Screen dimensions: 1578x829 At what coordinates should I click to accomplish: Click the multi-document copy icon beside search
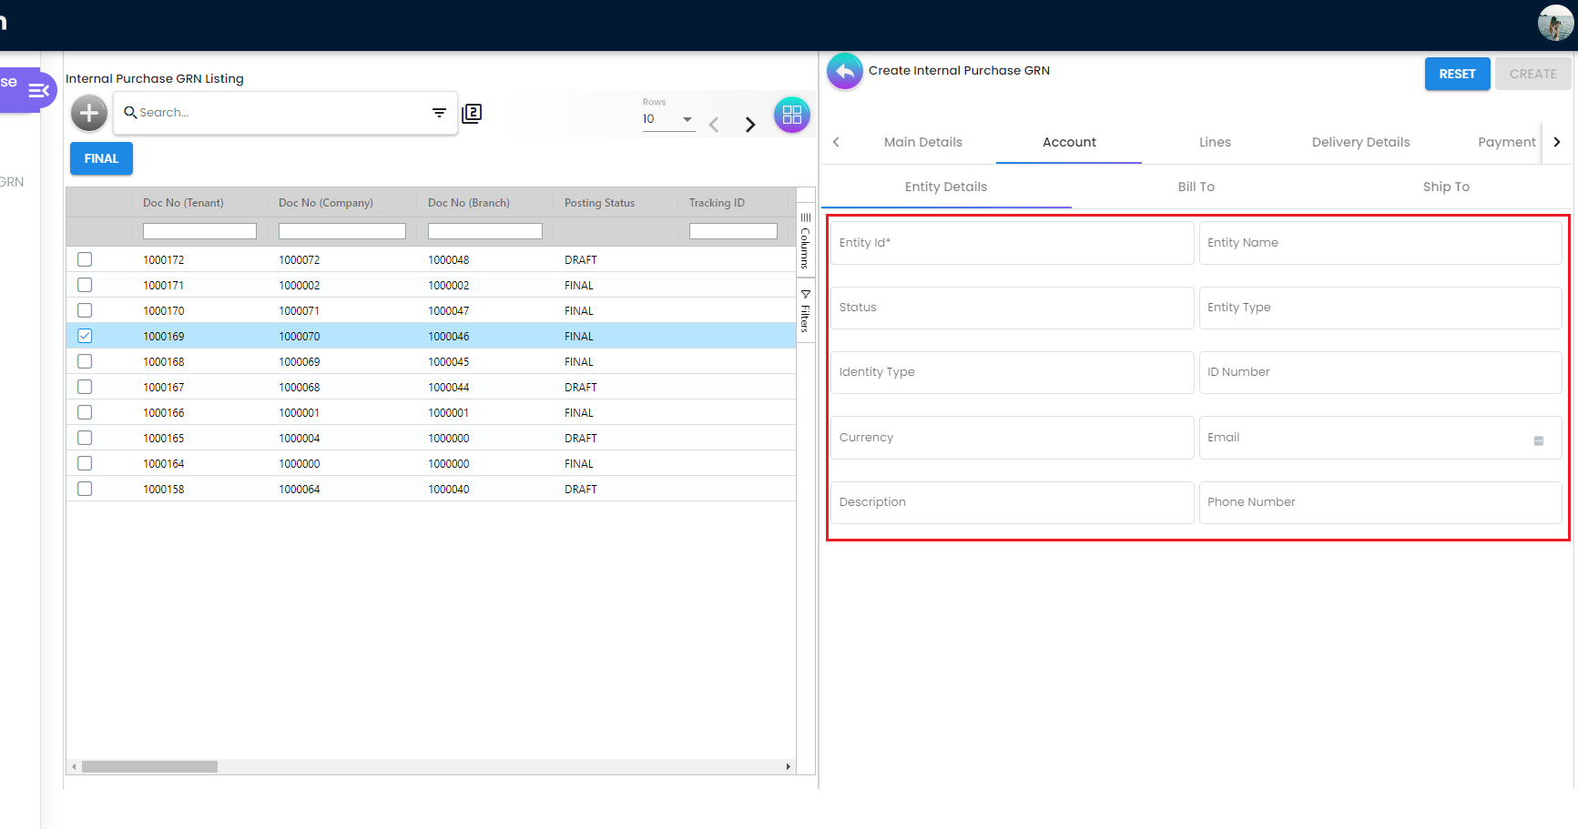tap(472, 113)
